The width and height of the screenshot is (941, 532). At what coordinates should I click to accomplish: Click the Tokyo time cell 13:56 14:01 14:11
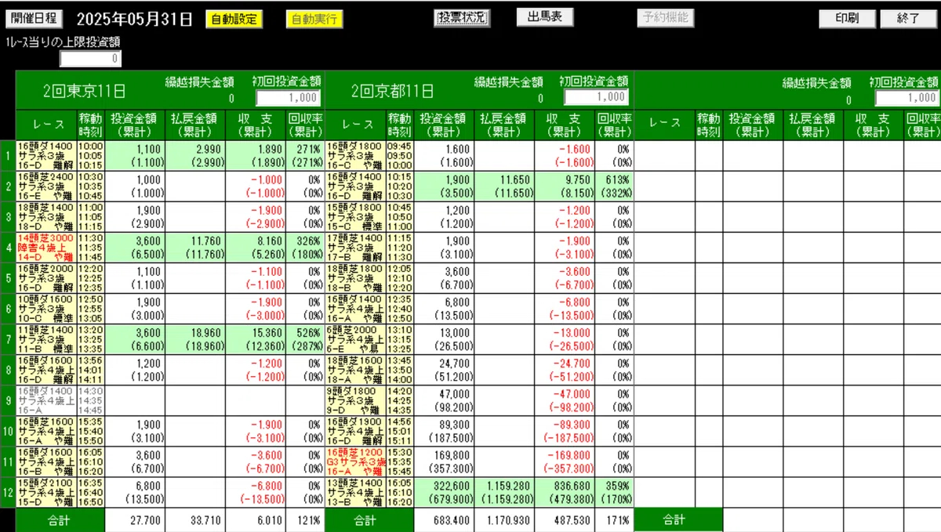[90, 369]
